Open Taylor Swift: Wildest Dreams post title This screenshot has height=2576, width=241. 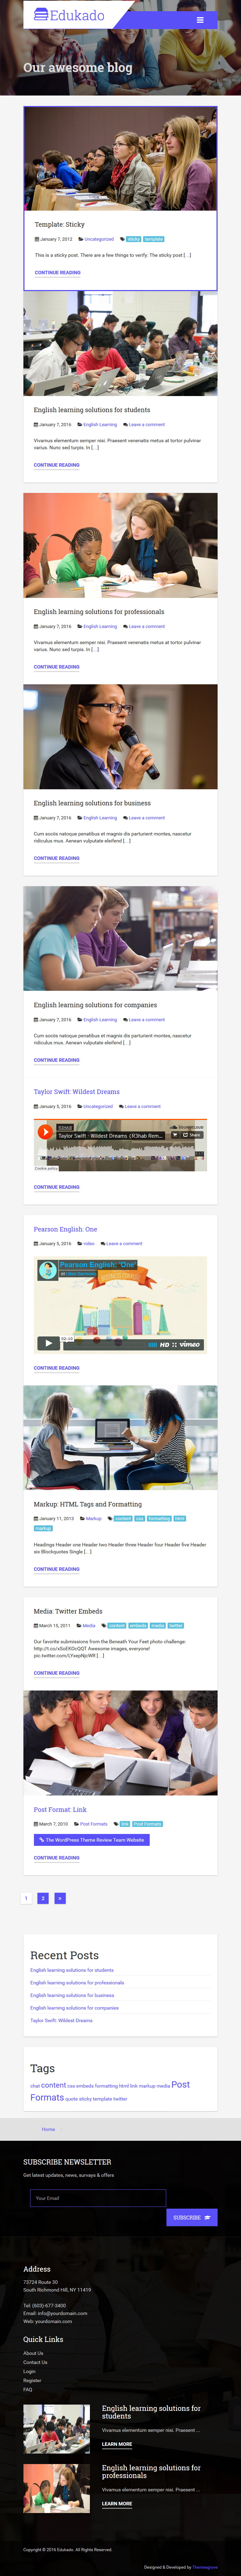[77, 1092]
